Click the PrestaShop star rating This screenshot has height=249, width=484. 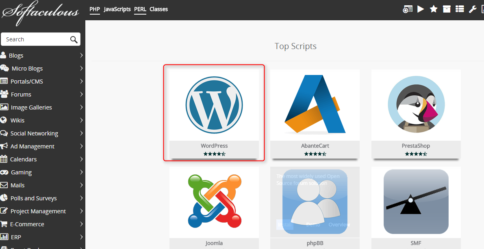[416, 154]
